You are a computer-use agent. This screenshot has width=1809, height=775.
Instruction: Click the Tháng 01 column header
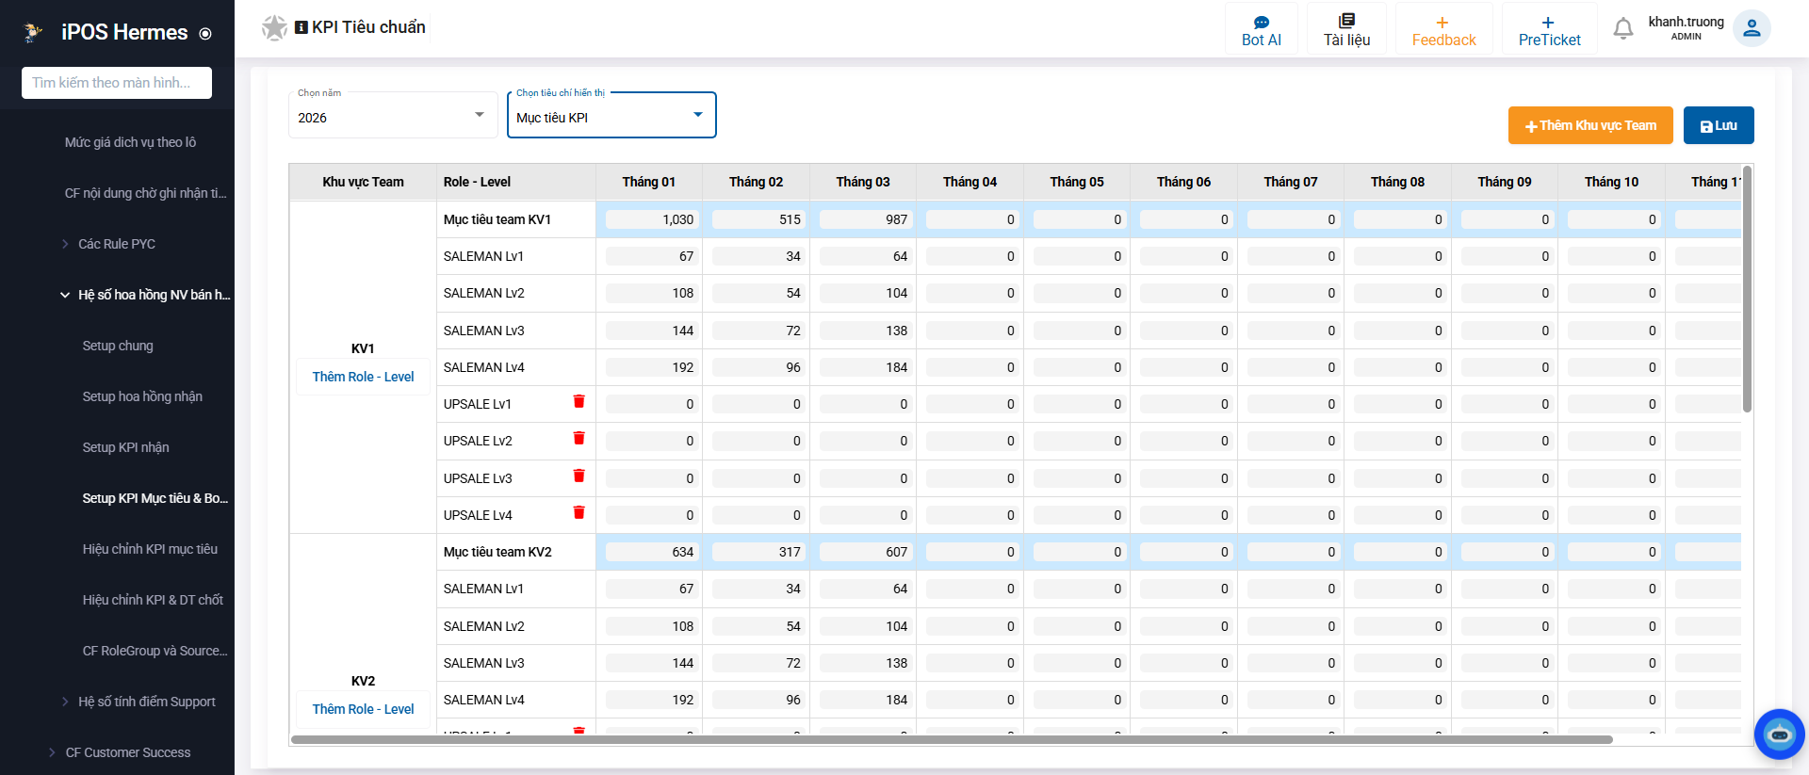pyautogui.click(x=649, y=182)
